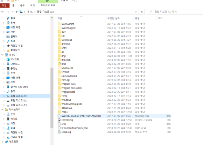Collapse the 라이브러리 tree node
Screen dimensions: 203x145
2,109
